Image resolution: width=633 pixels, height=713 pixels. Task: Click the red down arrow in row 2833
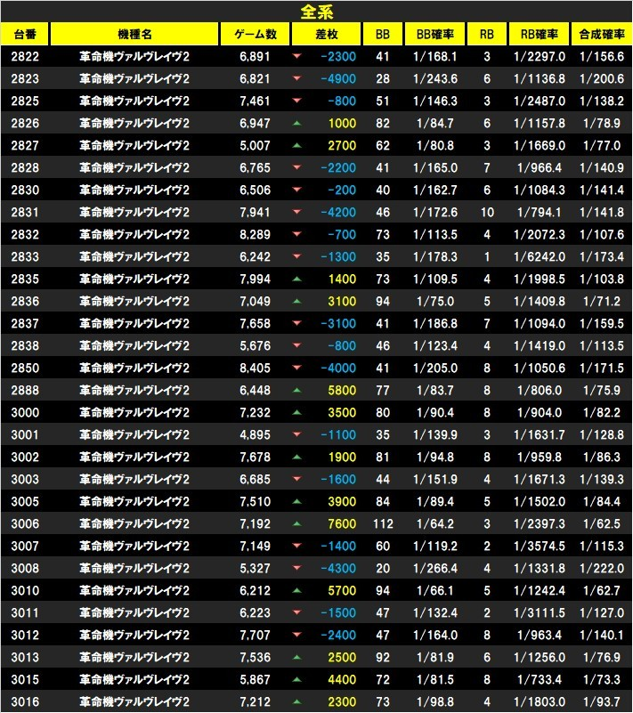[x=297, y=257]
